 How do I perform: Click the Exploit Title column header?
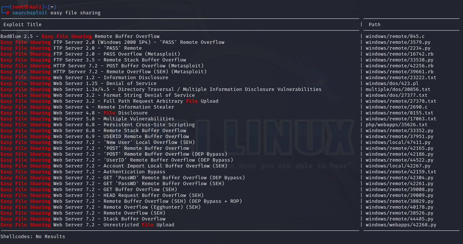click(x=22, y=25)
